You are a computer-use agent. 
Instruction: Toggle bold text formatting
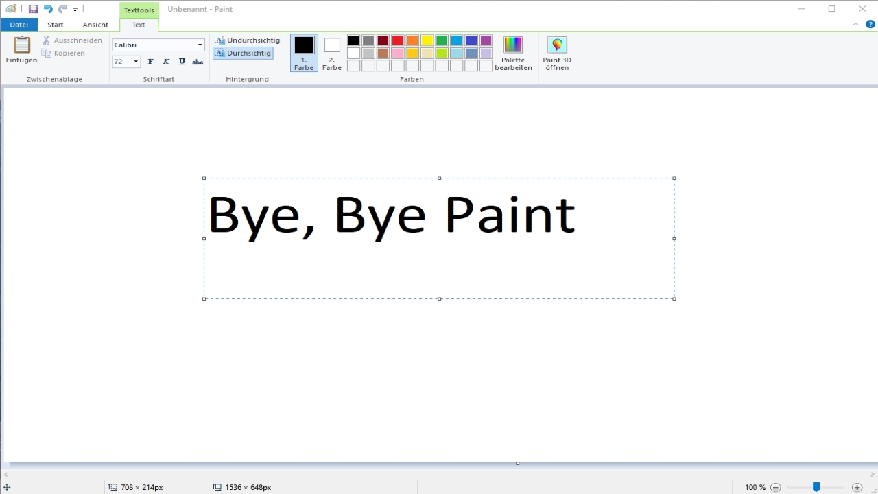pos(151,62)
